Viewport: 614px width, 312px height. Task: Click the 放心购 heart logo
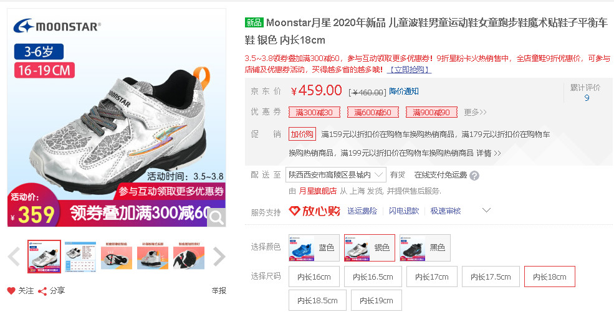click(x=314, y=211)
